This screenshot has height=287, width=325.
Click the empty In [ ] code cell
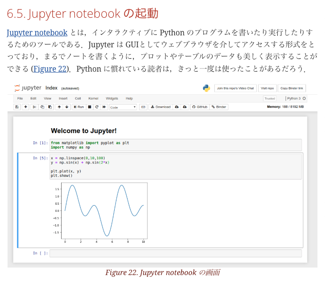pyautogui.click(x=175, y=253)
